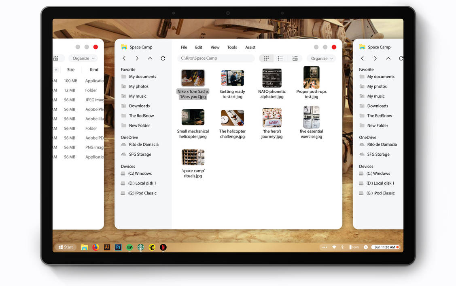Open the Assist menu
Screen dimensions: 456x286
tap(250, 47)
